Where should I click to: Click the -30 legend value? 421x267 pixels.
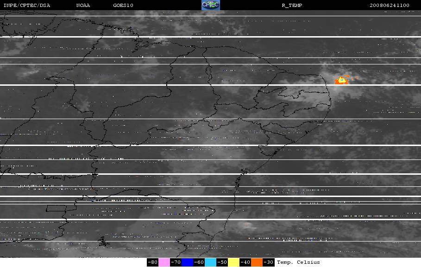(x=268, y=262)
